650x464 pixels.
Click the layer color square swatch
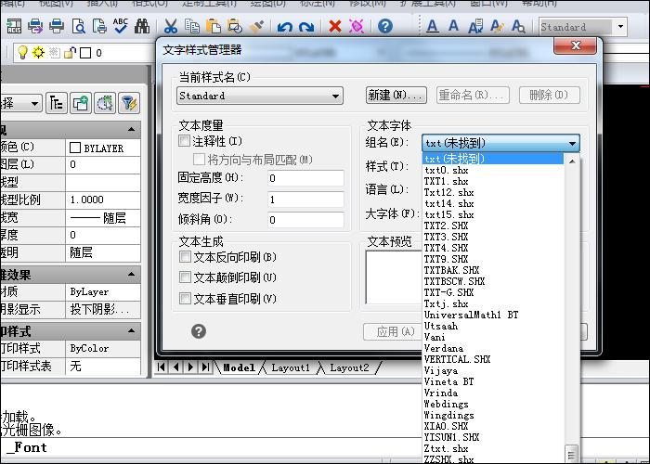pyautogui.click(x=85, y=53)
